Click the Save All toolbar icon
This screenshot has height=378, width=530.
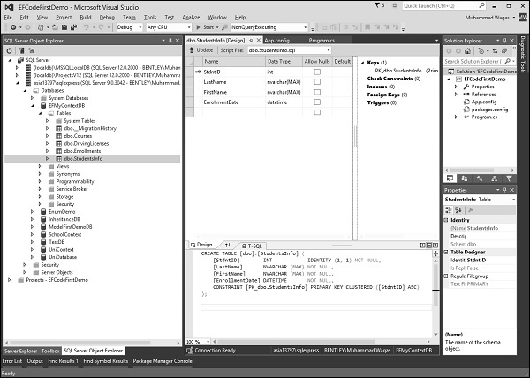pyautogui.click(x=72, y=27)
